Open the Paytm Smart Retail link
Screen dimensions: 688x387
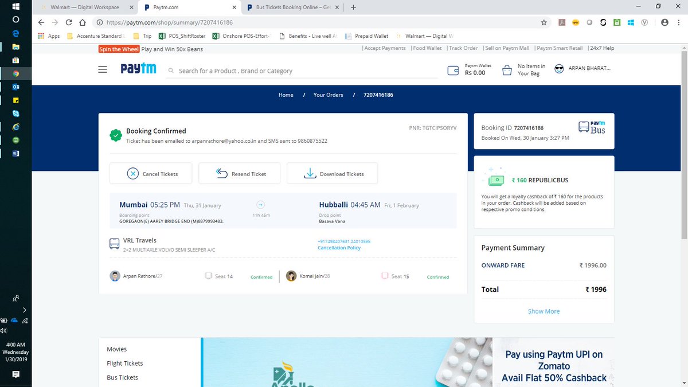(x=560, y=48)
